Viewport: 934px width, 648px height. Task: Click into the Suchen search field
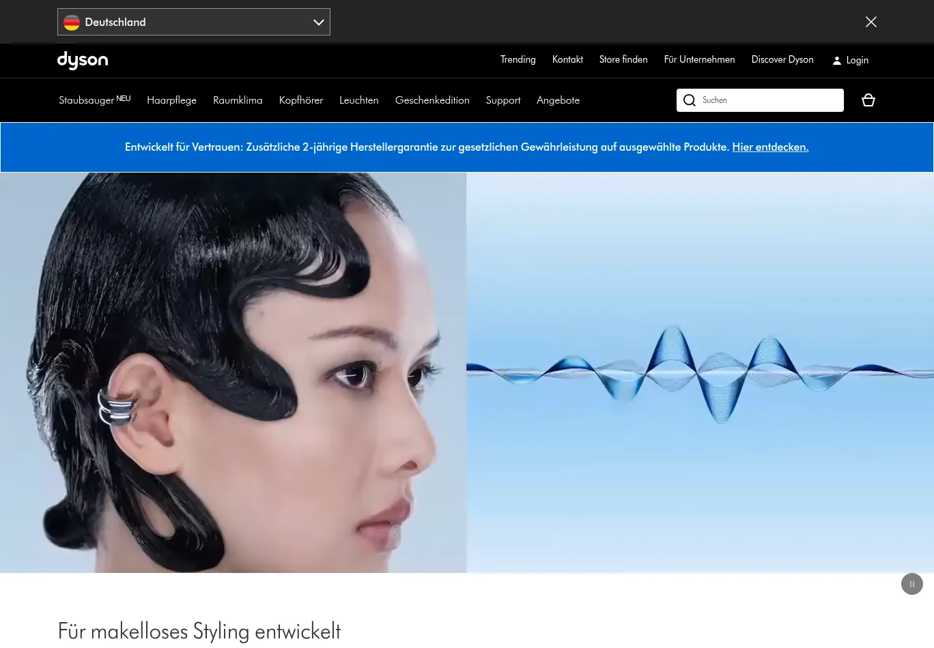(768, 100)
